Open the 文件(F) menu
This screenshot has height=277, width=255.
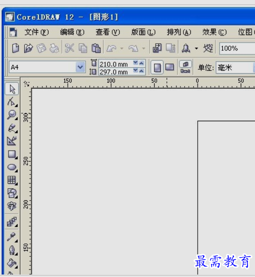pos(37,32)
